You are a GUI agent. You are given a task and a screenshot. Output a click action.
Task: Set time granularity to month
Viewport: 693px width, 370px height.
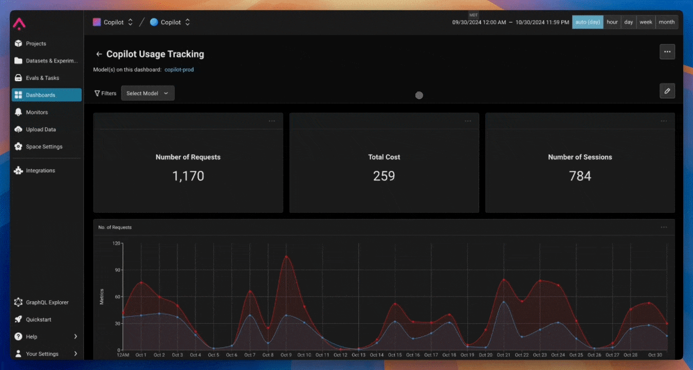pyautogui.click(x=667, y=22)
